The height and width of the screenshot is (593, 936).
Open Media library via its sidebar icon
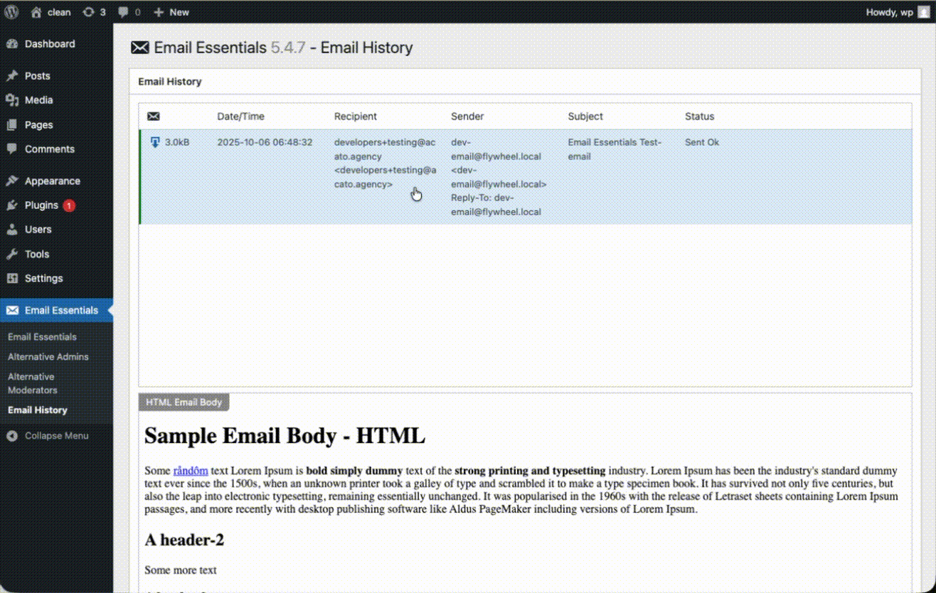[x=11, y=100]
